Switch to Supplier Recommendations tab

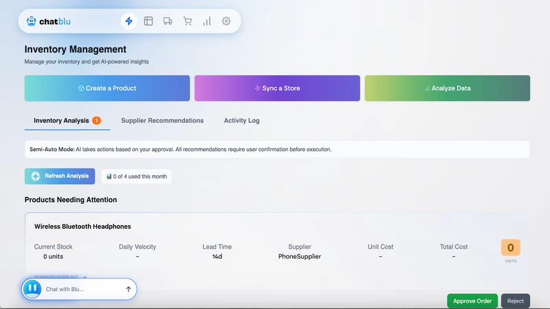point(162,121)
